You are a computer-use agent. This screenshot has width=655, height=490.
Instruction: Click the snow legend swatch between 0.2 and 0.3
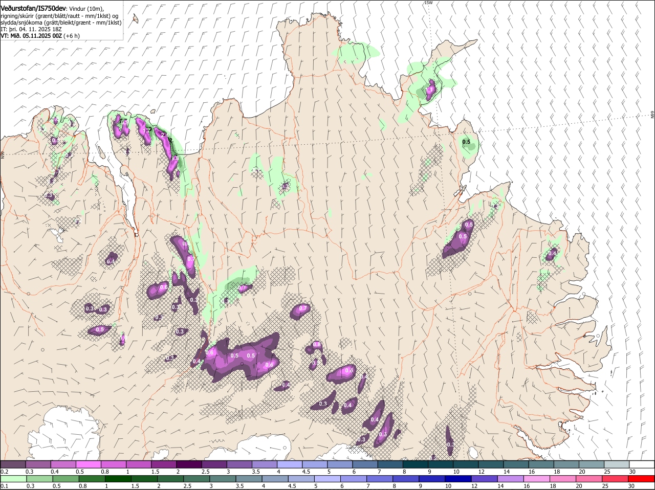point(13,464)
